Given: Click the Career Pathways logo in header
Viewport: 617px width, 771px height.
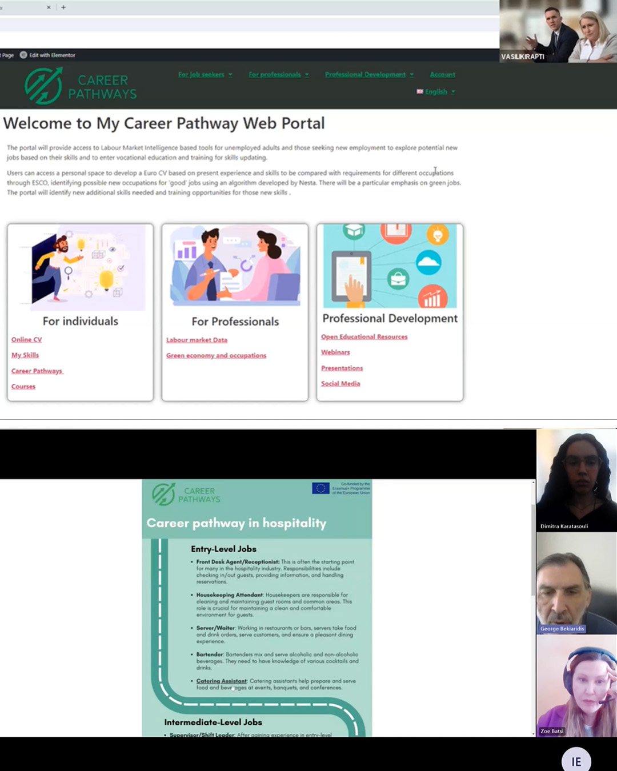Looking at the screenshot, I should click(81, 86).
